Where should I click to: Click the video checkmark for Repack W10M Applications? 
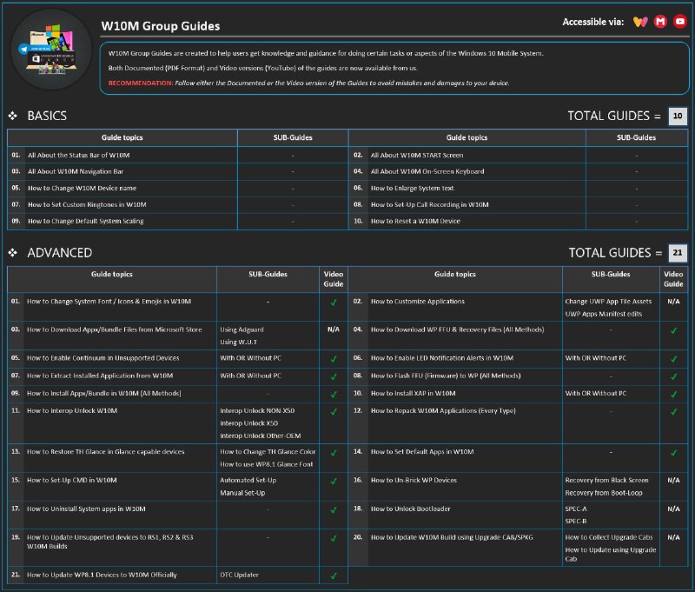point(674,411)
